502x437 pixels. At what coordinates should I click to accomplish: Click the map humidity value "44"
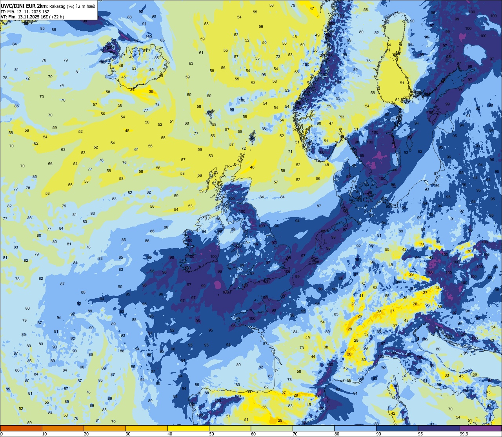coord(313,357)
